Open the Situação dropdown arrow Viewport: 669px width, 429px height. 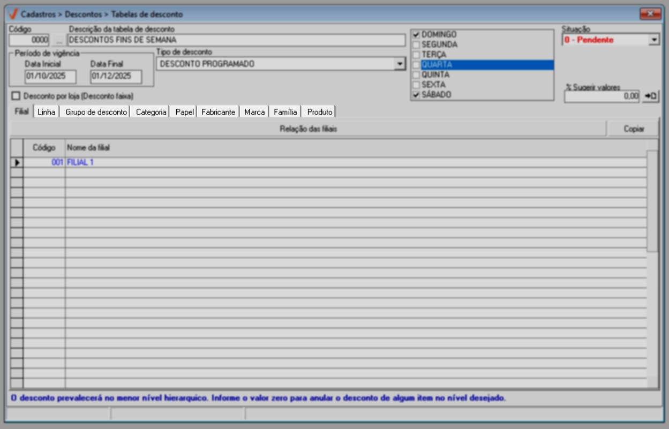tap(654, 40)
